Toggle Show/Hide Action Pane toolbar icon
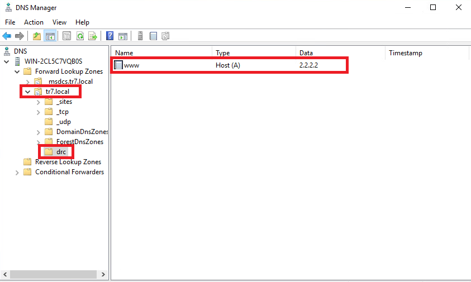 123,36
